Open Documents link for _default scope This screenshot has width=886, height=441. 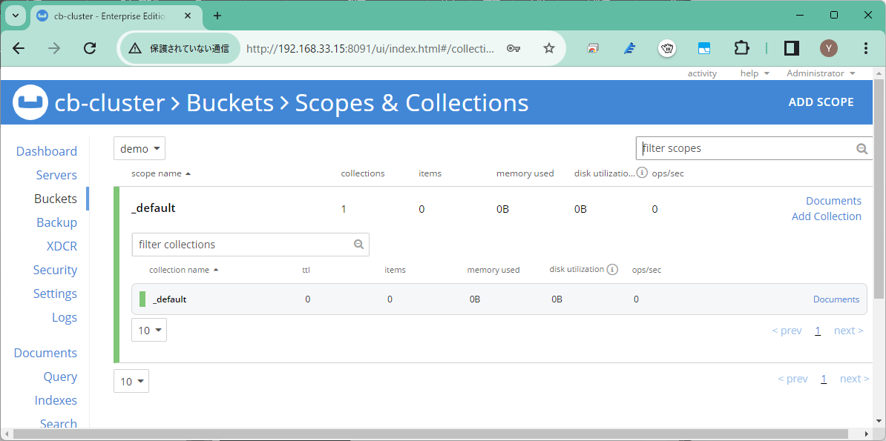click(x=833, y=201)
